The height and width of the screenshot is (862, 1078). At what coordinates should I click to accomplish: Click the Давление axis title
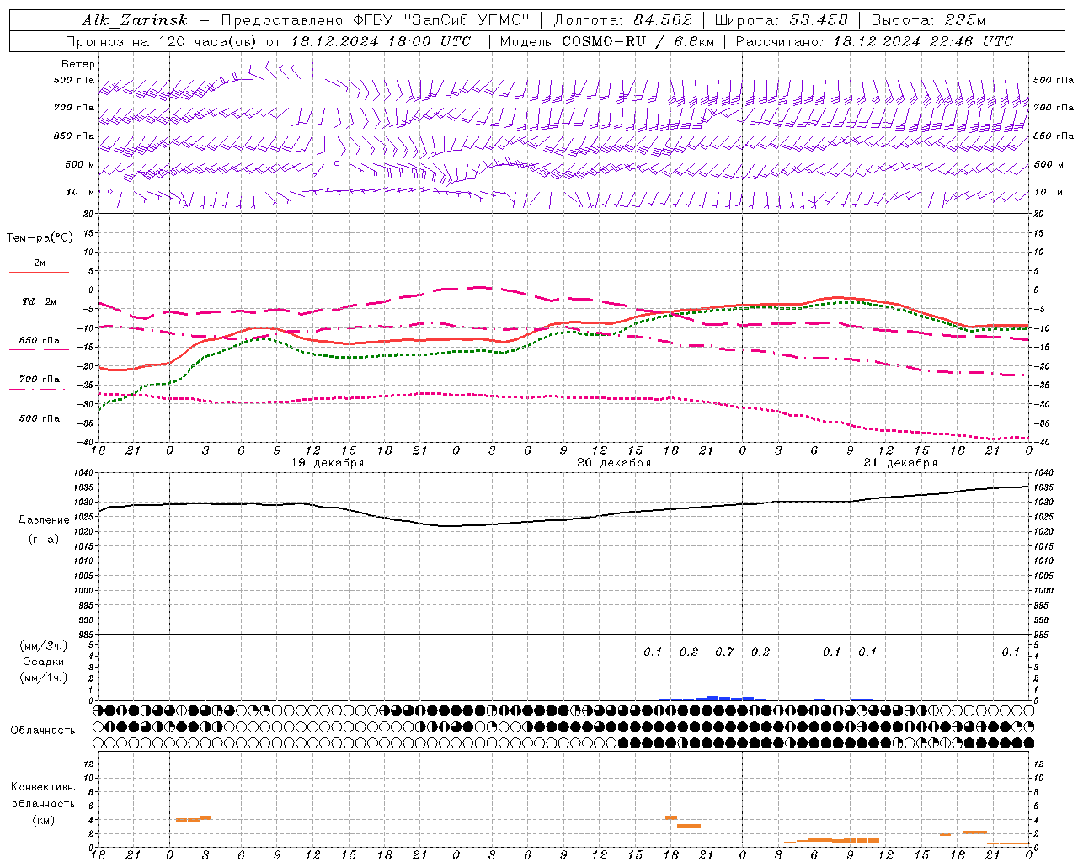[44, 520]
